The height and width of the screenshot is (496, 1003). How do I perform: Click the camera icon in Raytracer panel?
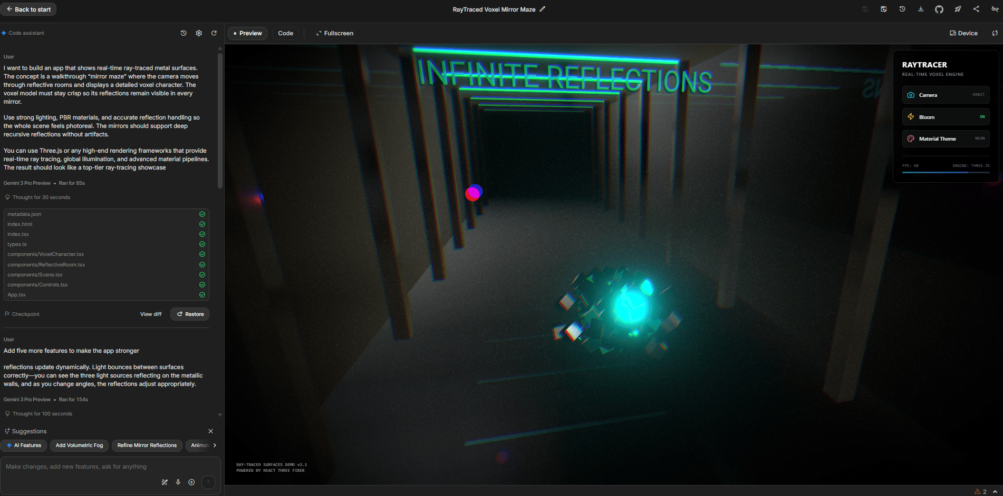click(x=911, y=95)
